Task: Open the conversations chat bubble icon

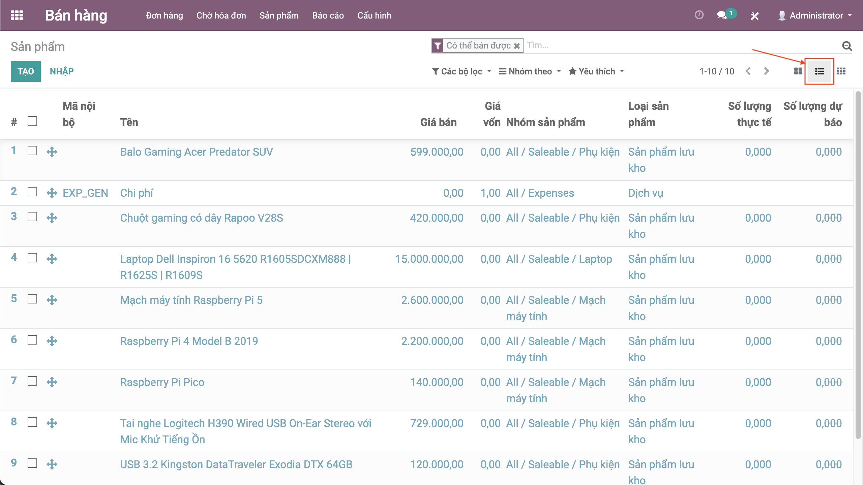Action: (x=722, y=15)
